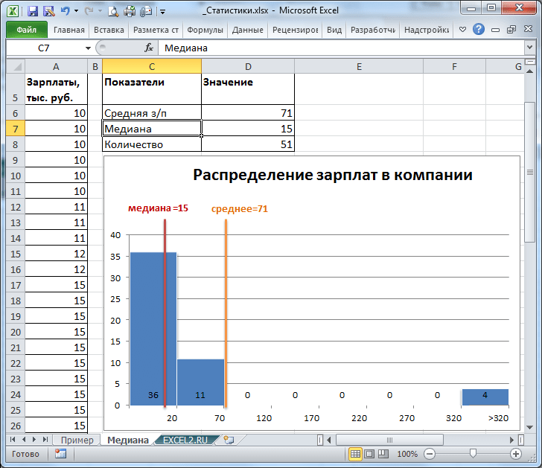Click the Excel application icon in title bar

click(x=13, y=10)
